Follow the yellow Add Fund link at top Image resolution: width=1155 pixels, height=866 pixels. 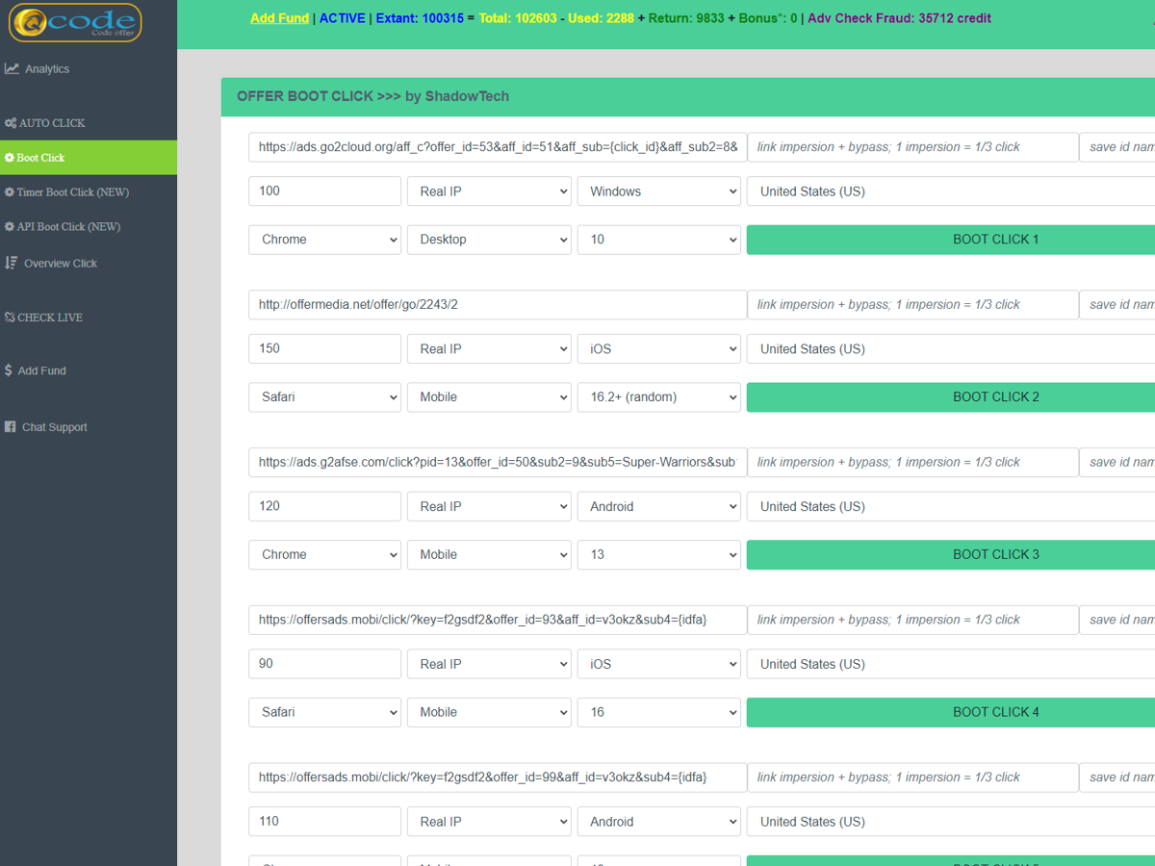point(279,18)
